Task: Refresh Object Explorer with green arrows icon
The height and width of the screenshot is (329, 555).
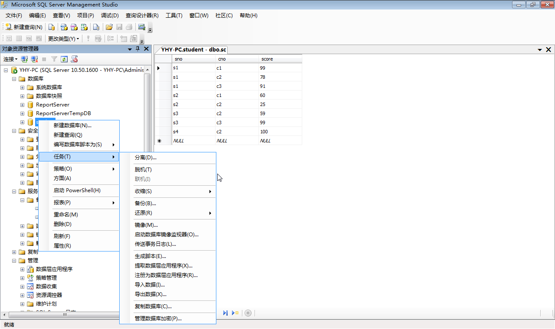Action: (x=64, y=59)
